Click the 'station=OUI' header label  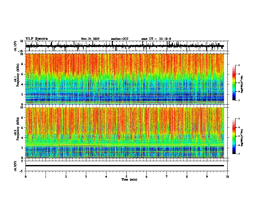120,39
